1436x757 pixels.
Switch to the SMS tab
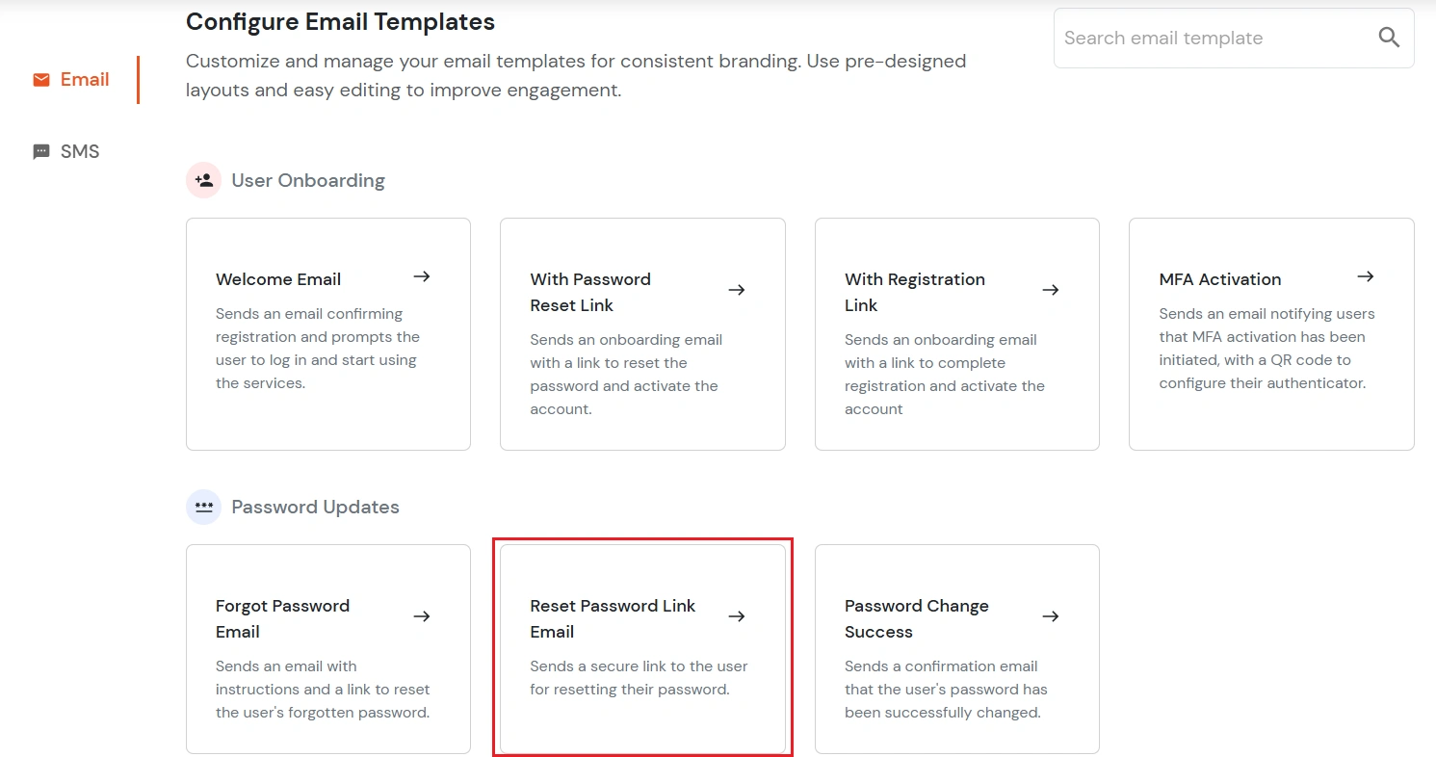(65, 150)
